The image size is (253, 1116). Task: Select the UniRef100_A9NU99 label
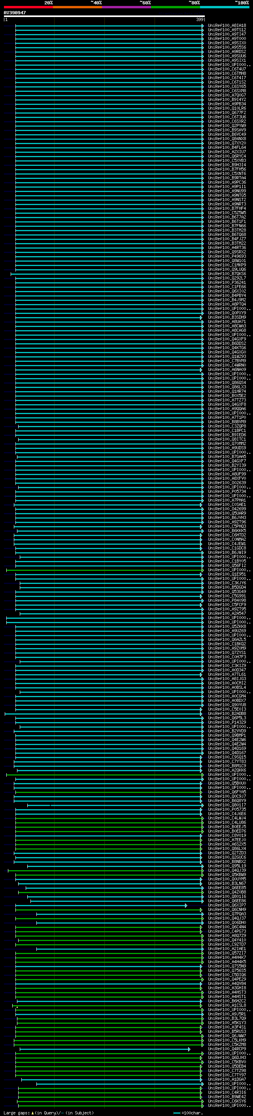[227, 191]
